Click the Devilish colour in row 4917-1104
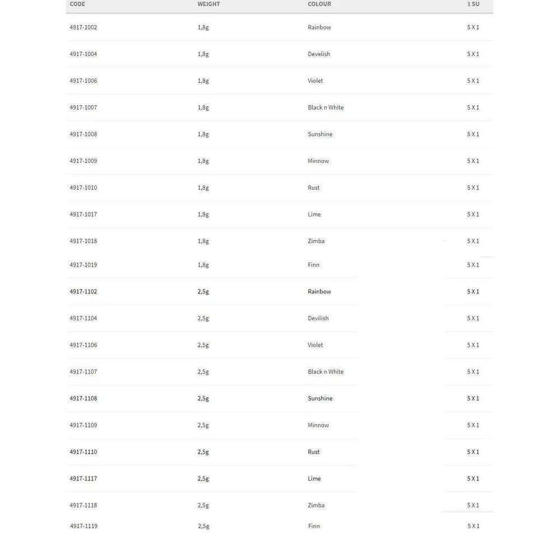 coord(318,319)
